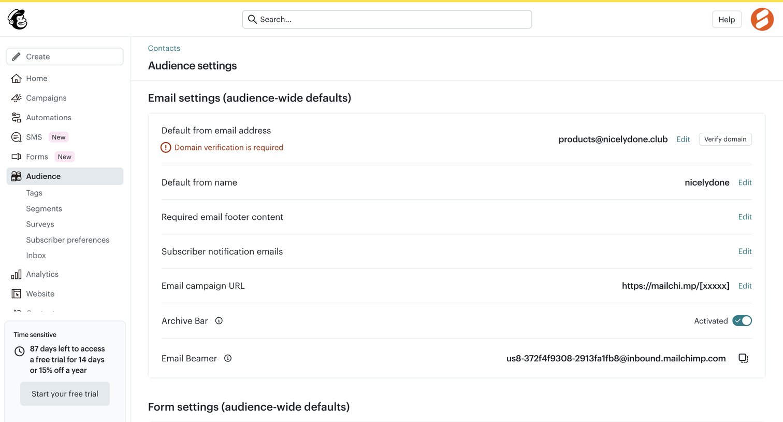
Task: Click the Contacts breadcrumb link
Action: coord(164,48)
